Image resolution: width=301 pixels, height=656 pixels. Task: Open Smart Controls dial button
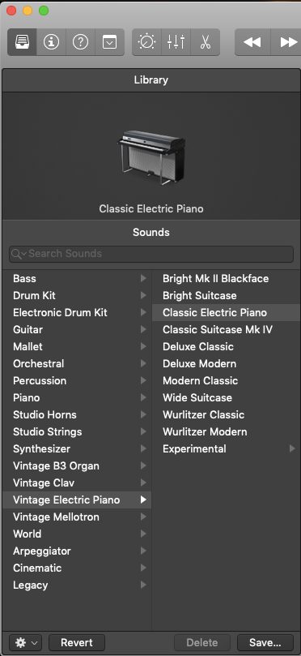point(146,42)
